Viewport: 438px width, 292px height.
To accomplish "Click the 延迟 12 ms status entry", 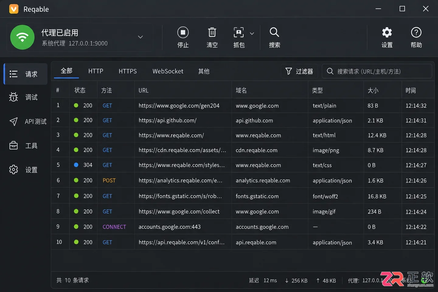I will pos(263,280).
